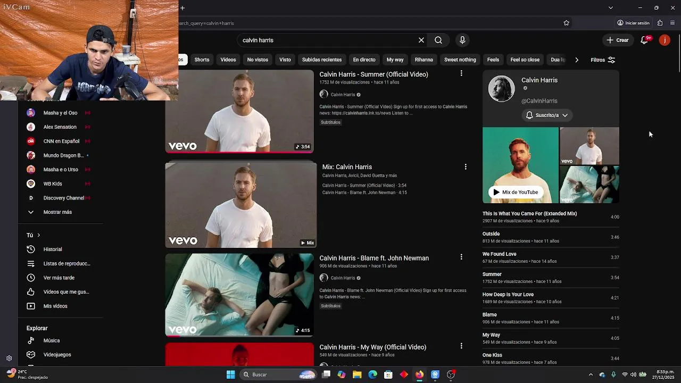Open more options for Mix: Calvin Harris
This screenshot has height=383, width=681.
(466, 166)
